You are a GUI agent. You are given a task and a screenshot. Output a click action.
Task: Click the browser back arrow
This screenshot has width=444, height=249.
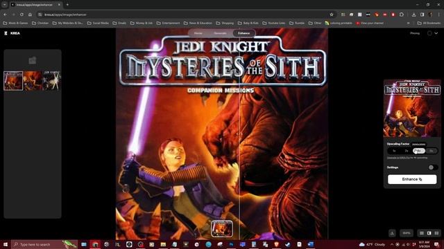(x=5, y=15)
